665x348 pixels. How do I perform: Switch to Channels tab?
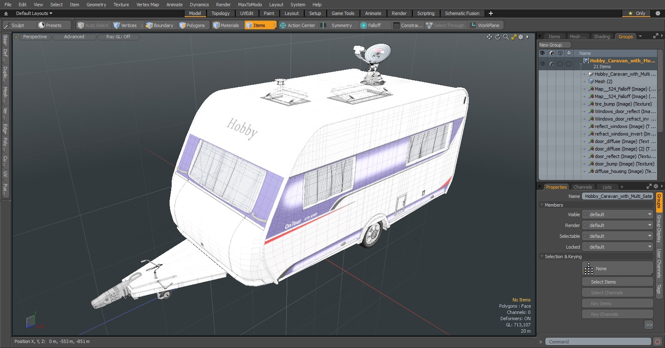click(583, 187)
